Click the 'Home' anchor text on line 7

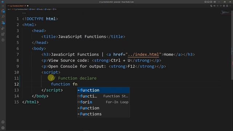click(168, 55)
